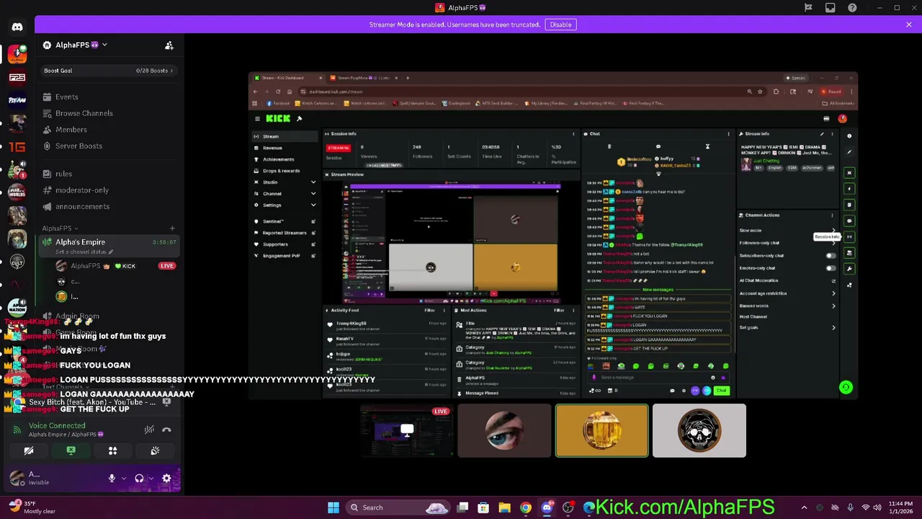This screenshot has width=922, height=519.
Task: Open Chat panel three-dot menu in Kick dashboard
Action: click(728, 134)
